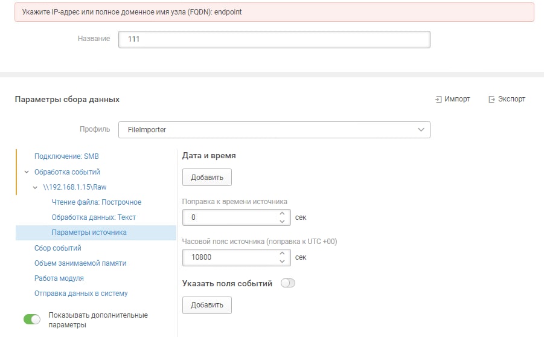The image size is (544, 337).
Task: Increase the source time zone offset value
Action: 282,254
